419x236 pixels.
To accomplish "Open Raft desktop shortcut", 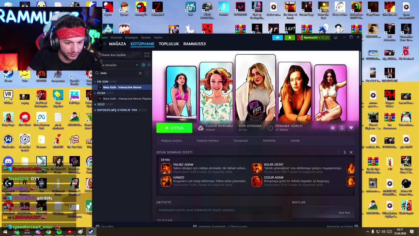I will [191, 9].
